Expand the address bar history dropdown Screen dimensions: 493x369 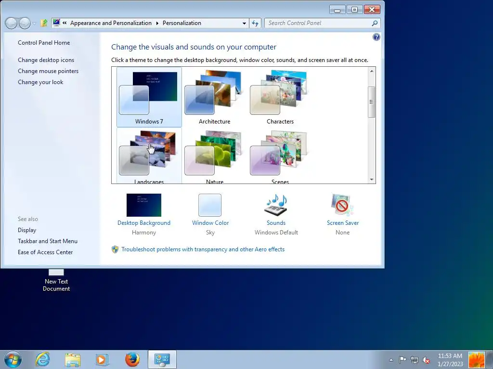click(244, 23)
